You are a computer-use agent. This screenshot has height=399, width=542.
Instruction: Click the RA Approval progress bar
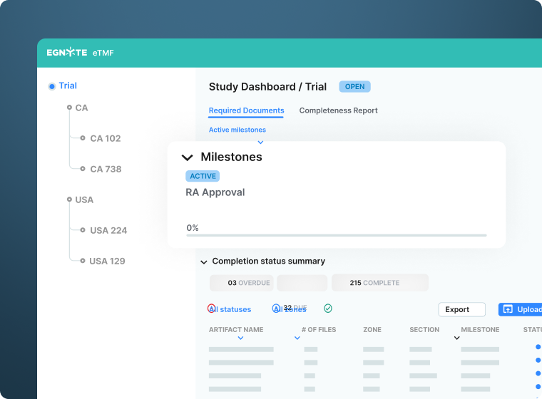click(336, 235)
